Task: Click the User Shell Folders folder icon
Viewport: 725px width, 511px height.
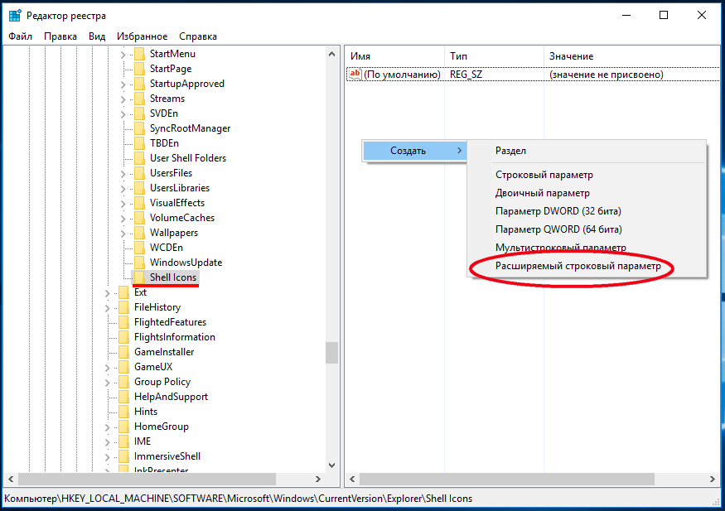Action: coord(140,158)
